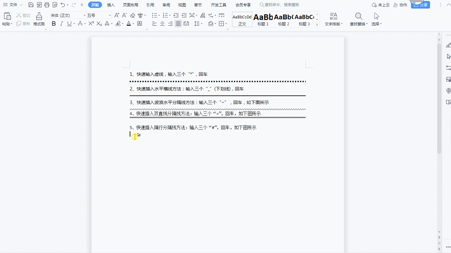Click the pen icon in right sidebar
This screenshot has height=253, width=451.
click(x=448, y=45)
